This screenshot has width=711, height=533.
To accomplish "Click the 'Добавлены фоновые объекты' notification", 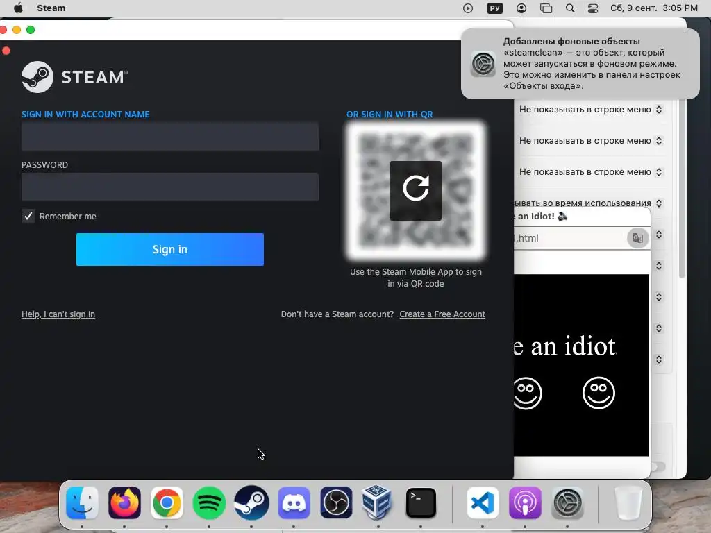I will 580,63.
